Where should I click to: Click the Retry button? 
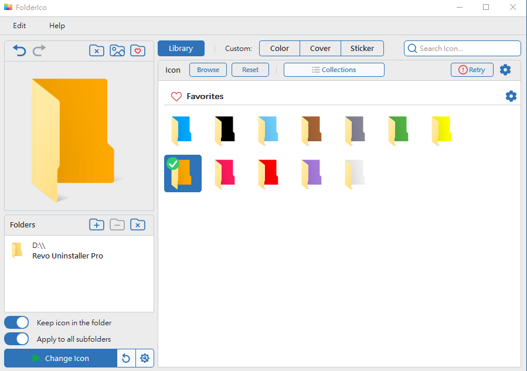tap(472, 70)
